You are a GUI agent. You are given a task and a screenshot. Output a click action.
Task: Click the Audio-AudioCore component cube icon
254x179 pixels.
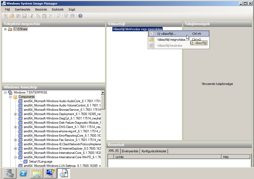(20, 101)
